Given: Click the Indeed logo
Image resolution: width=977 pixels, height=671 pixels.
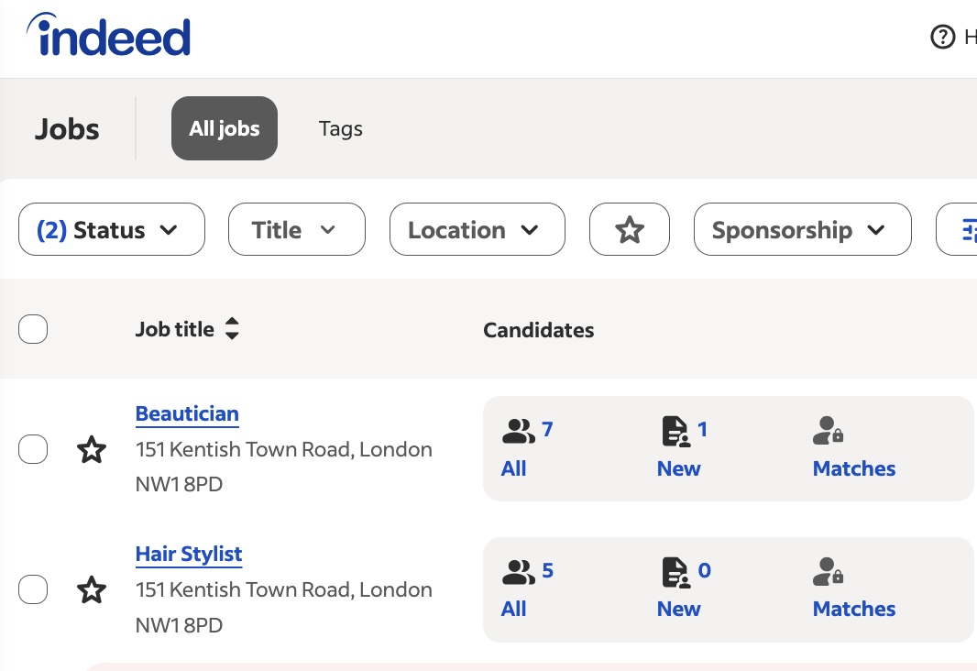Looking at the screenshot, I should (108, 35).
